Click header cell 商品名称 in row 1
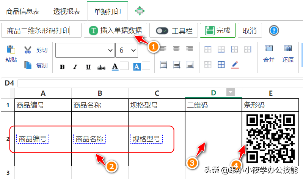 point(100,105)
